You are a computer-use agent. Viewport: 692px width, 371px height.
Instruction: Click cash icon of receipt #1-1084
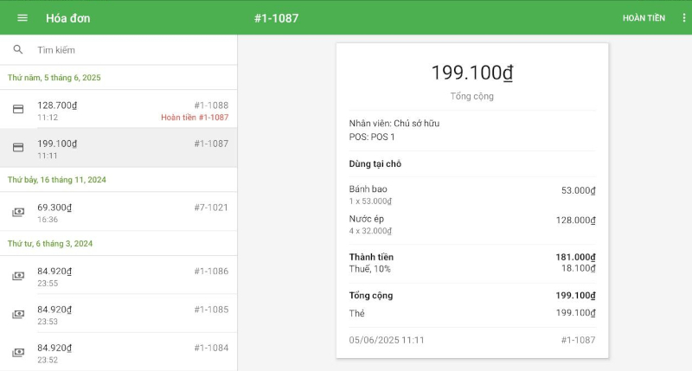18,352
